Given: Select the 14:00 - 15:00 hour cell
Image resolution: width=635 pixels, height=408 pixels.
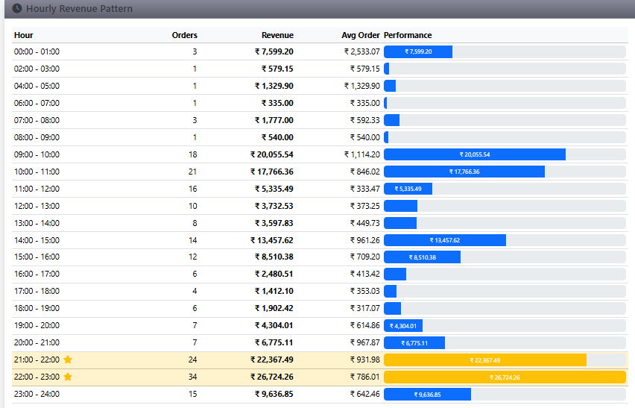Looking at the screenshot, I should pyautogui.click(x=37, y=240).
